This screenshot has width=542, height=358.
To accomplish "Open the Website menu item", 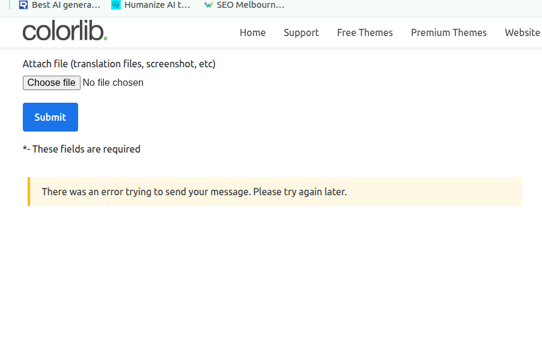I will 522,32.
